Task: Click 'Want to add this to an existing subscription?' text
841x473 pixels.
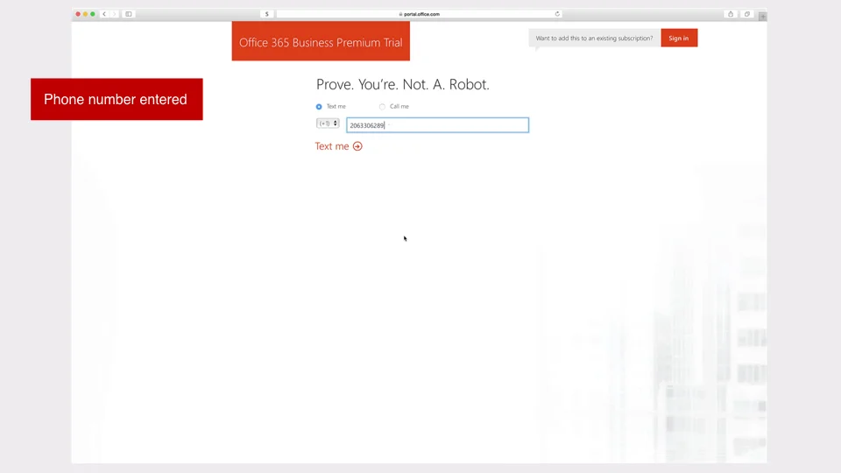Action: click(594, 38)
